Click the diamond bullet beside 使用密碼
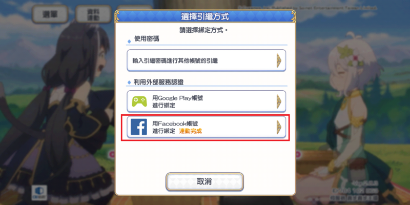This screenshot has height=205, width=410. (129, 42)
